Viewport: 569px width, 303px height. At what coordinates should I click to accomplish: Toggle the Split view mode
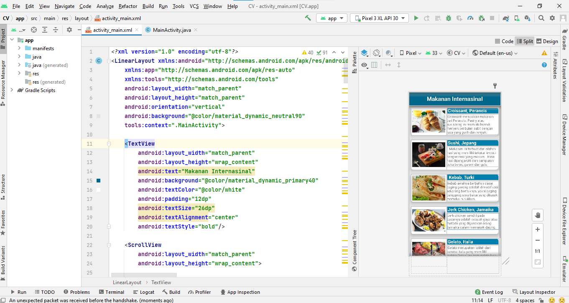click(525, 41)
